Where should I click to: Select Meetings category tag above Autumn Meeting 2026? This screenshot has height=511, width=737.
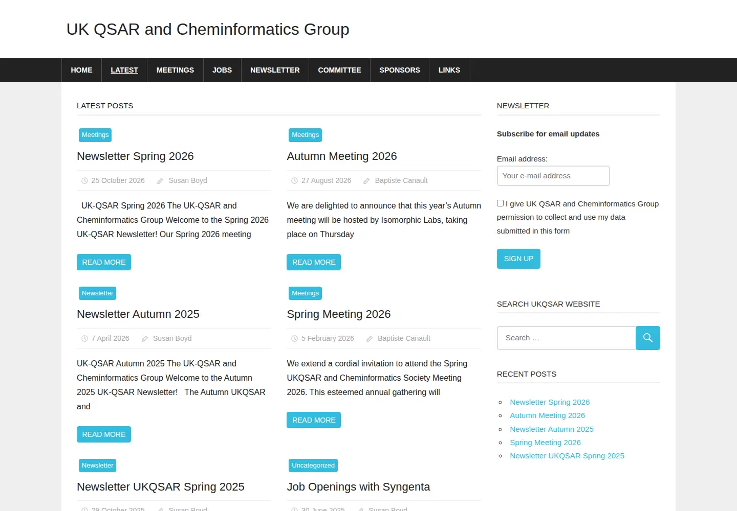[x=306, y=135]
